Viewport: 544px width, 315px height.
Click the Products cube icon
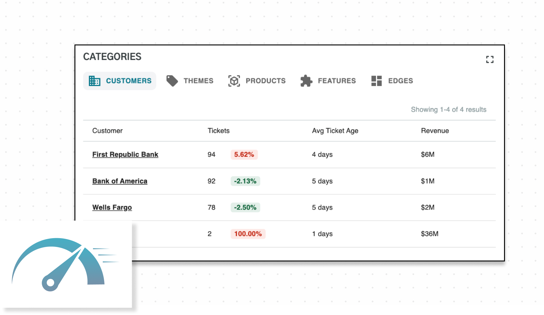(x=234, y=81)
